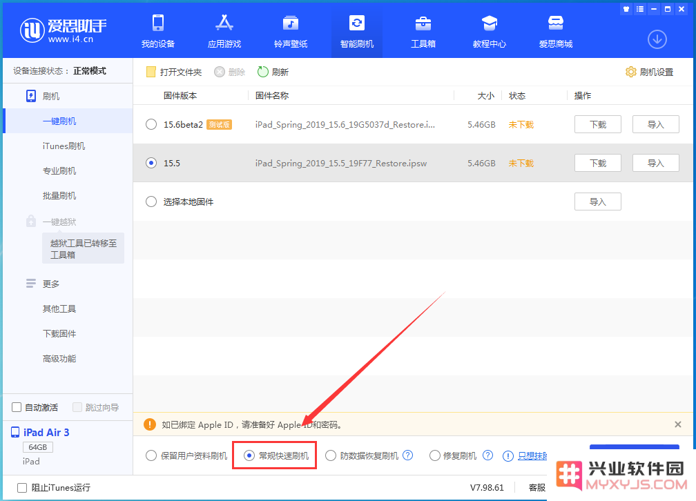Image resolution: width=696 pixels, height=501 pixels.
Task: Enable 自动激活 checkbox
Action: 17,407
